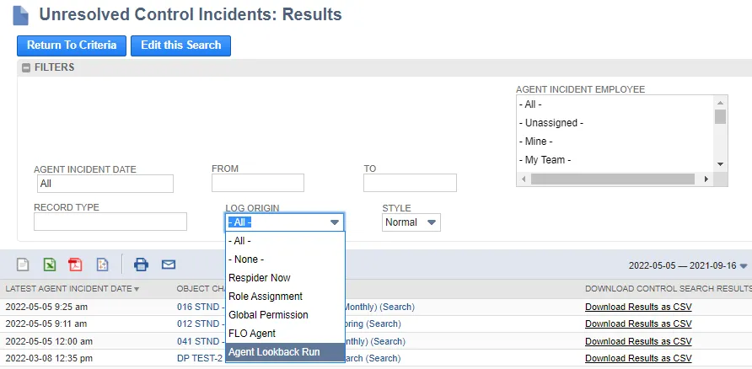This screenshot has width=752, height=369.
Task: Choose '- None -' in Log Origin list
Action: coord(285,259)
